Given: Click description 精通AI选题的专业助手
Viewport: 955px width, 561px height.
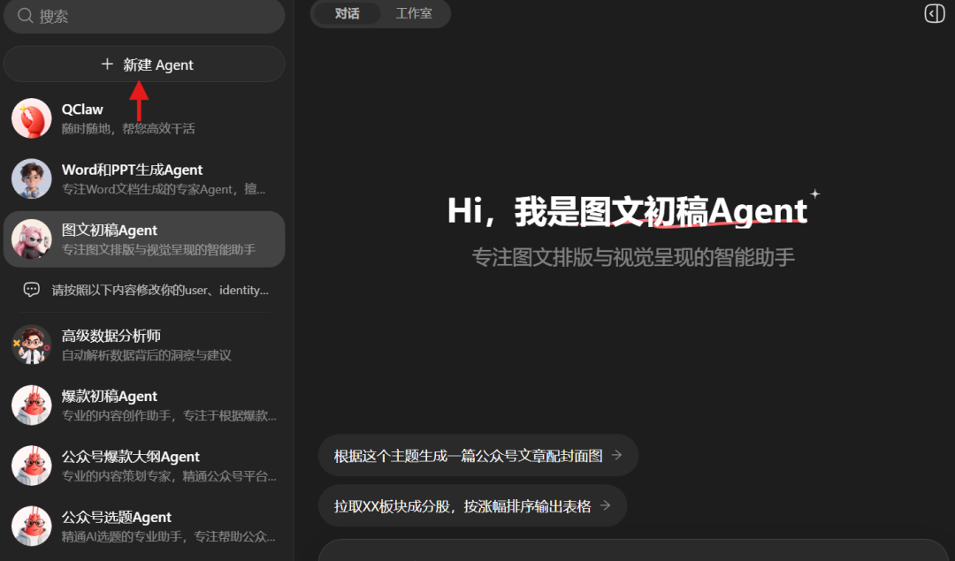Looking at the screenshot, I should coord(169,536).
